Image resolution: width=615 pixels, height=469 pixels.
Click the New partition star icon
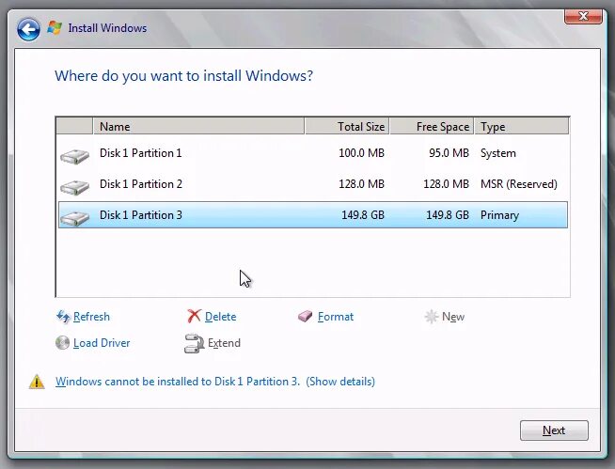point(431,317)
